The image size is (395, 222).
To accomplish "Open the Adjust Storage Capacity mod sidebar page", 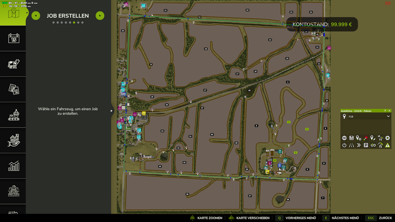I will click(14, 191).
